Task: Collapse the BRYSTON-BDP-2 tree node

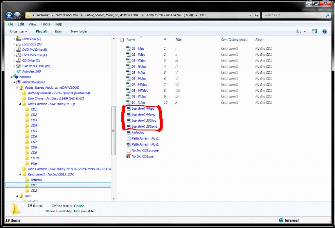Action: tap(14, 82)
